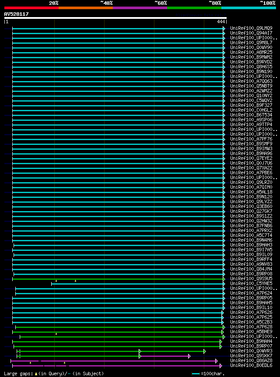Choose the UniRef100_B9N190 entry
The height and width of the screenshot is (377, 280).
pos(251,72)
